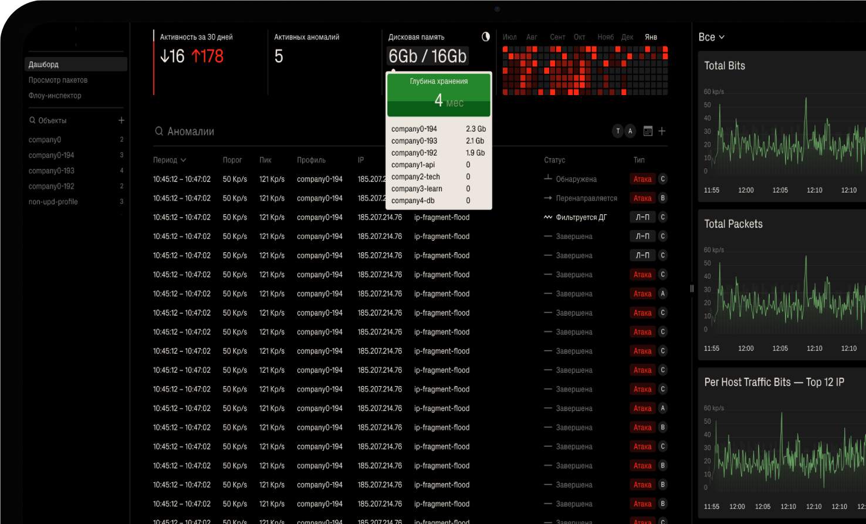This screenshot has height=524, width=866.
Task: Click the Фильтруется ДГ status text
Action: [x=581, y=218]
